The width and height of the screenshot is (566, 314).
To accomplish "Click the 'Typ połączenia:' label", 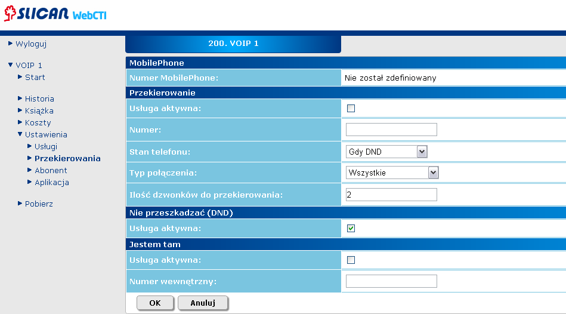I will (x=163, y=173).
